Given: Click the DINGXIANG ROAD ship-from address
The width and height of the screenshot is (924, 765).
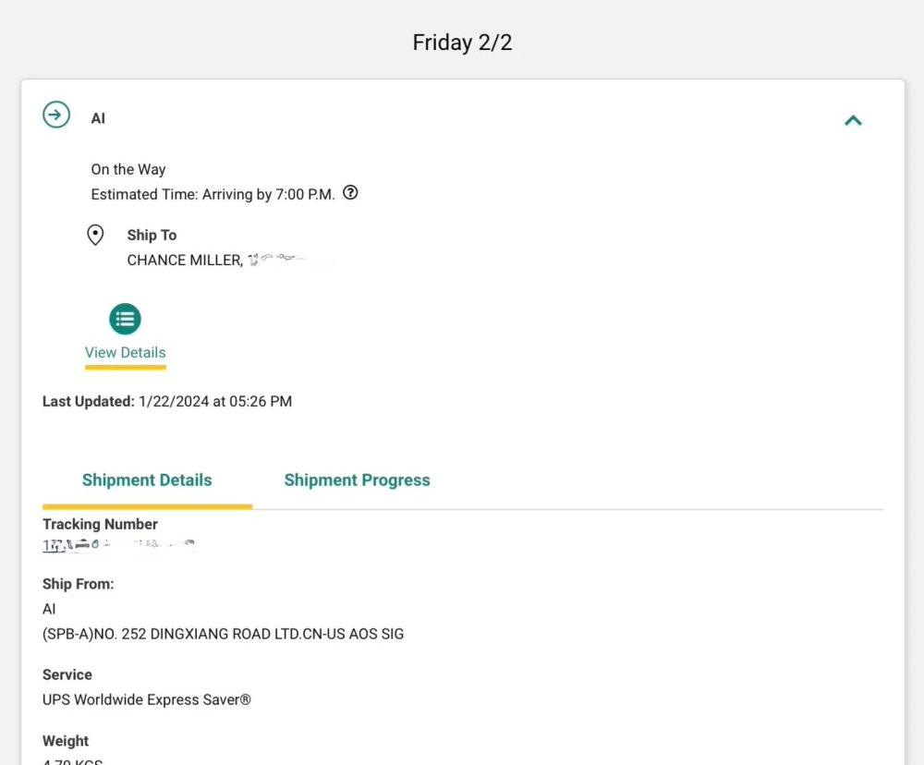Looking at the screenshot, I should (x=223, y=634).
